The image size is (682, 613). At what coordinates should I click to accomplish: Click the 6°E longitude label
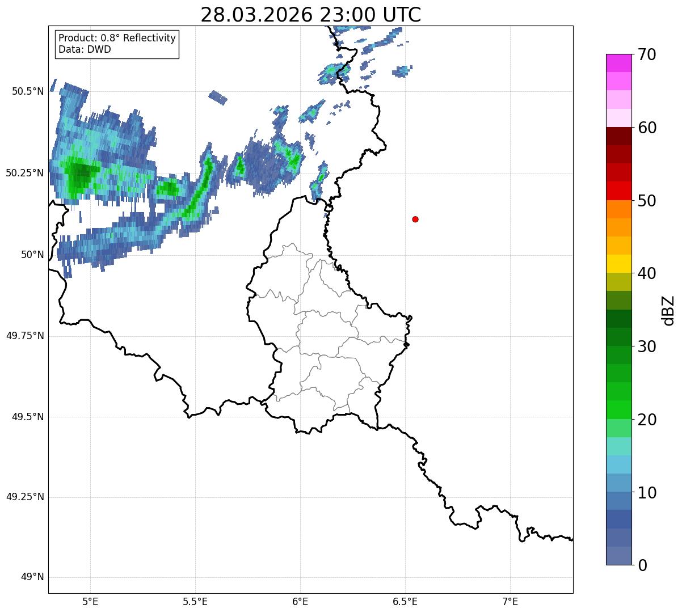coord(300,601)
